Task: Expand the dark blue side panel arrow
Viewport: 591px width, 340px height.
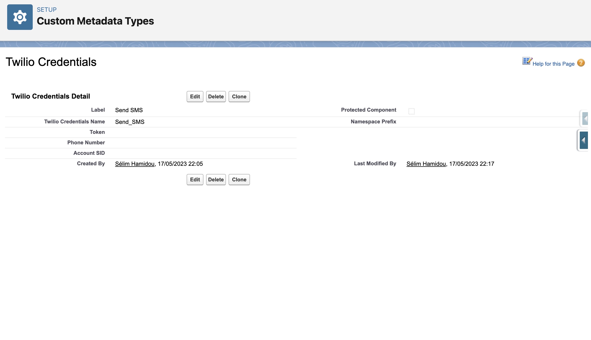Action: pyautogui.click(x=584, y=140)
